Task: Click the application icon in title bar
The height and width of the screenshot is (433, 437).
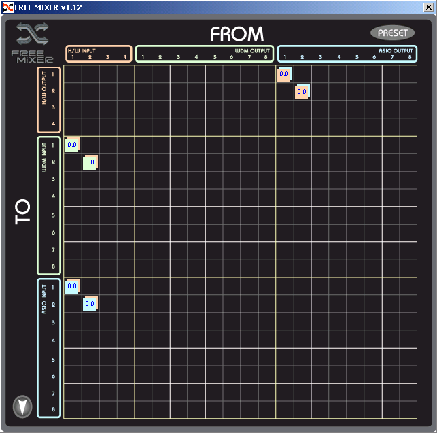Action: point(7,7)
